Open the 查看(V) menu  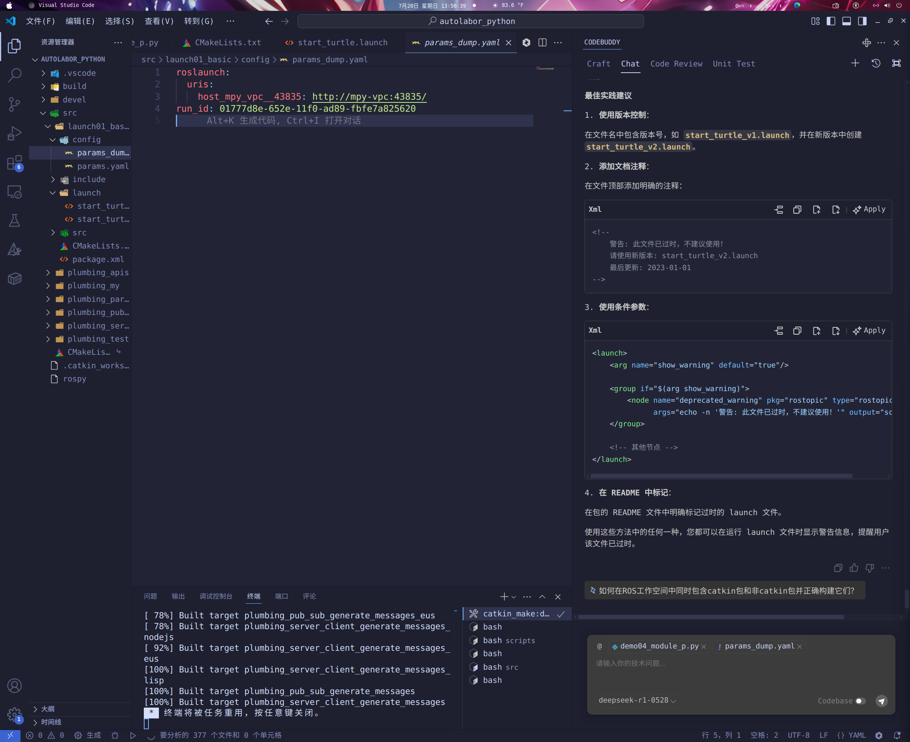159,21
